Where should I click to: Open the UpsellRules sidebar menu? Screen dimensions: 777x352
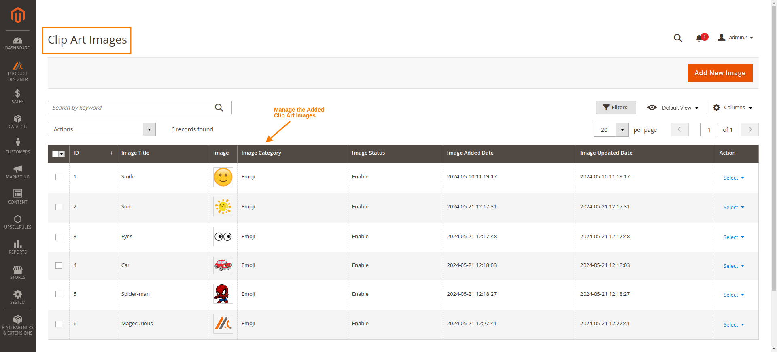18,222
